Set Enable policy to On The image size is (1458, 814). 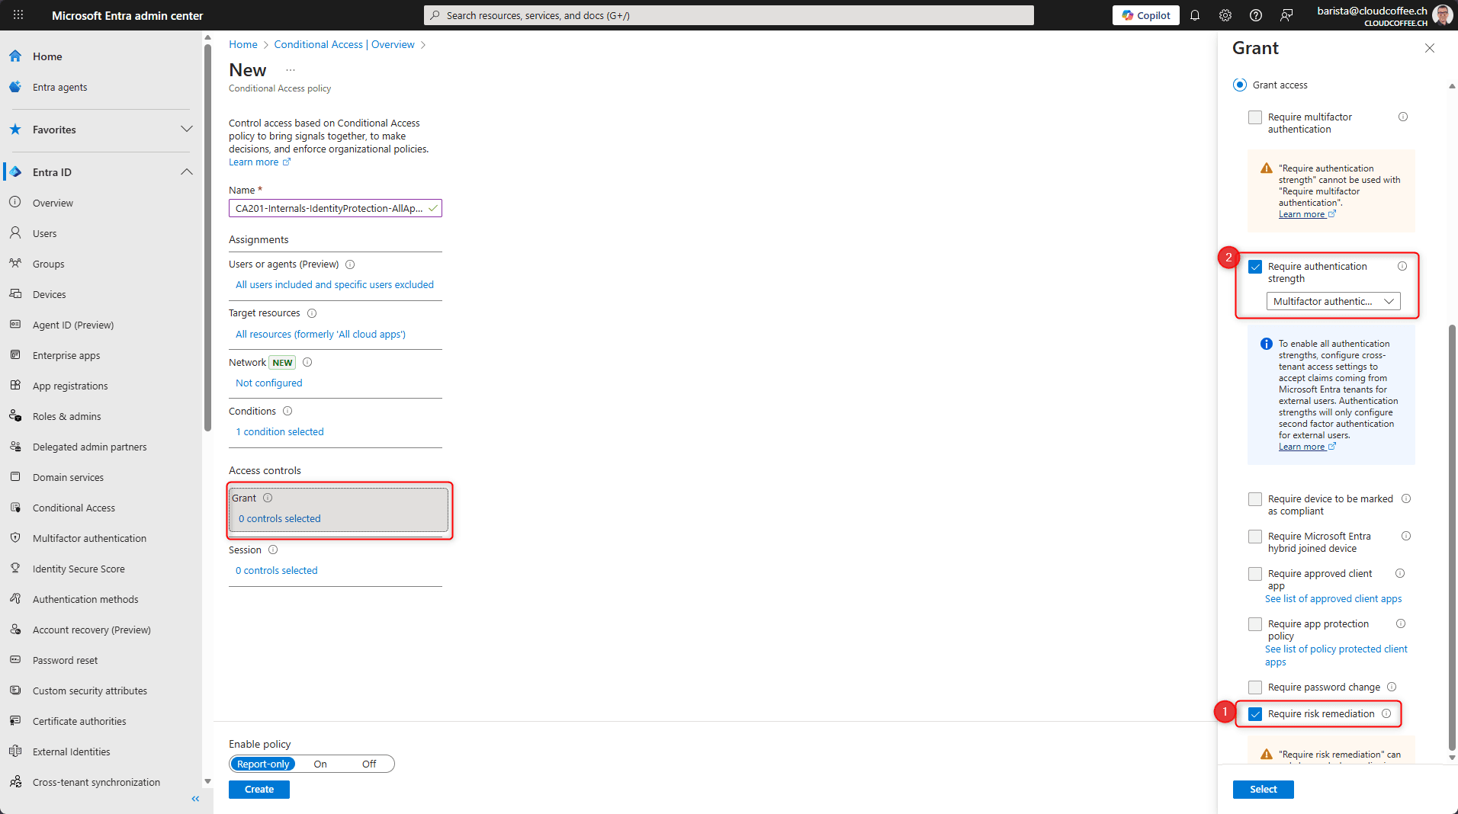tap(320, 764)
